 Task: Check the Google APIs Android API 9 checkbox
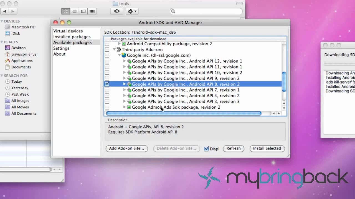coord(107,78)
